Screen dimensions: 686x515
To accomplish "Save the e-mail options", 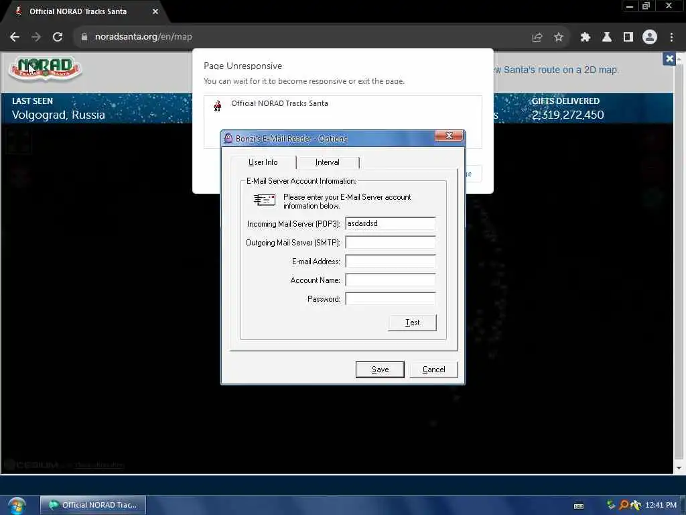I will click(x=380, y=369).
